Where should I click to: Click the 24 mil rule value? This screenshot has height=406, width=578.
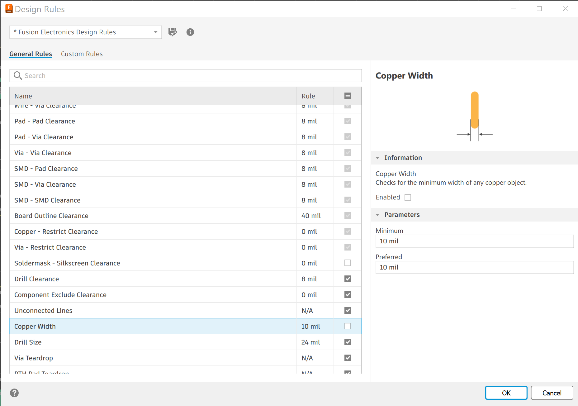coord(310,342)
